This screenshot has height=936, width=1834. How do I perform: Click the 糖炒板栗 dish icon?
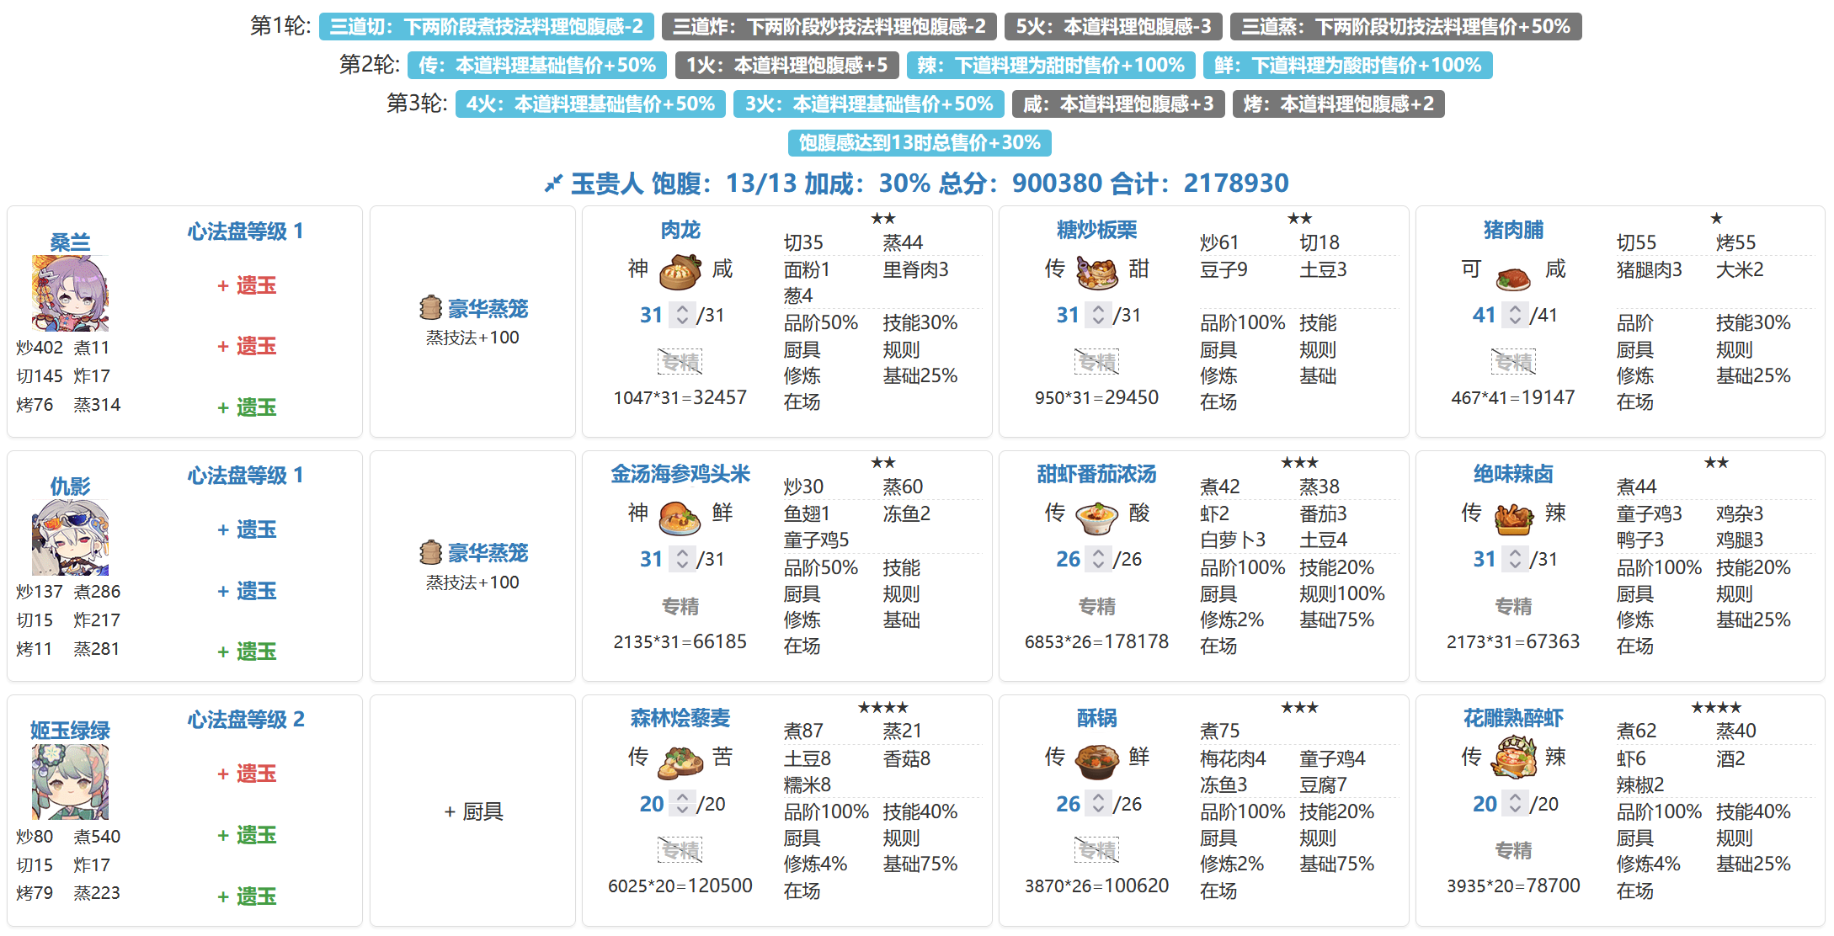click(x=1096, y=271)
